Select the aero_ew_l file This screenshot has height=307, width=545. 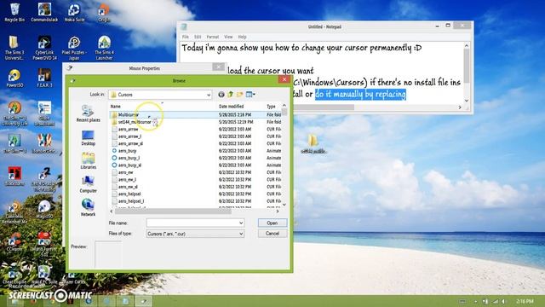127,180
